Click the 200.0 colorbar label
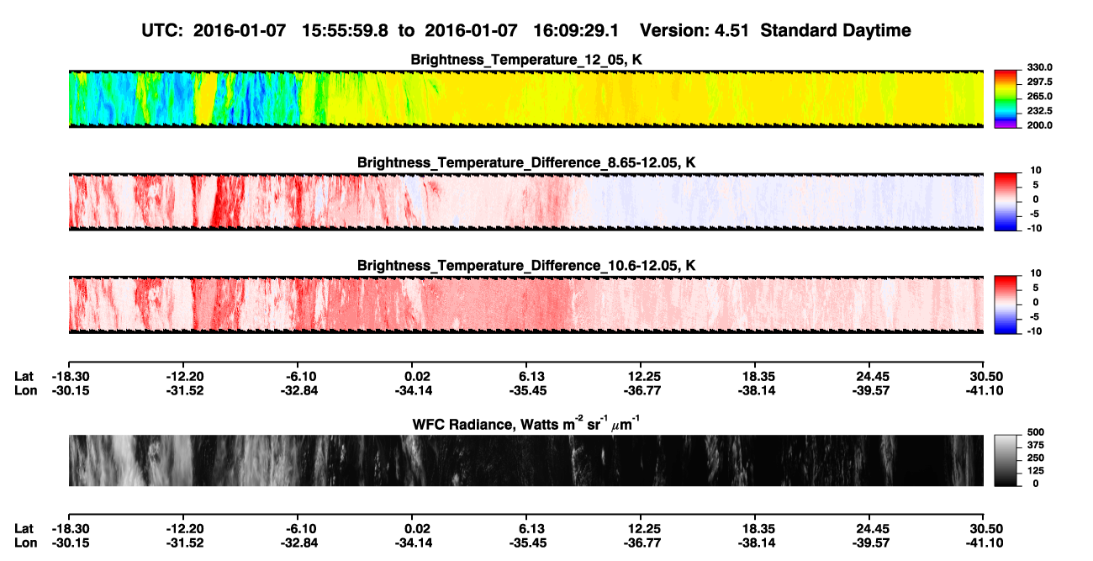 point(1042,125)
